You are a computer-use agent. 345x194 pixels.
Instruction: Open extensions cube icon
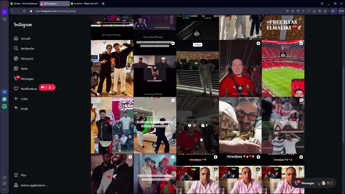click(333, 11)
